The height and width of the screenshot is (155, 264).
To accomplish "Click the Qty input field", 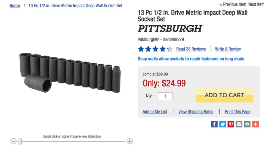I will pyautogui.click(x=165, y=96).
